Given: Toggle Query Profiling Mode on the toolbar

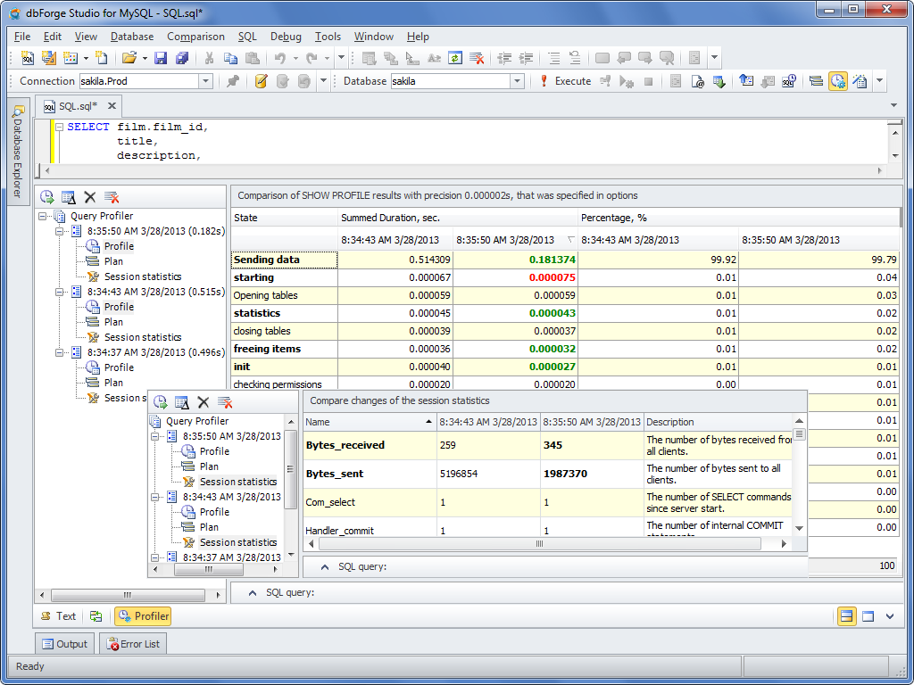Looking at the screenshot, I should [837, 80].
